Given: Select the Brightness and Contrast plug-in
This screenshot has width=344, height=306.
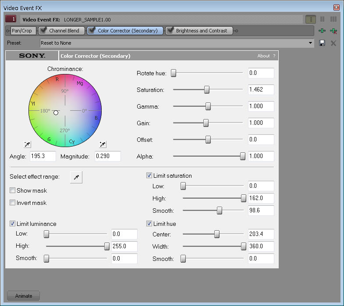Looking at the screenshot, I should click(201, 31).
